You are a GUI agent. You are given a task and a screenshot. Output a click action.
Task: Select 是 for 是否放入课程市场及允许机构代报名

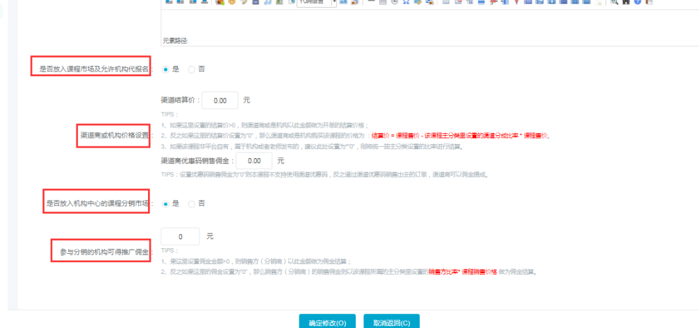coord(165,69)
